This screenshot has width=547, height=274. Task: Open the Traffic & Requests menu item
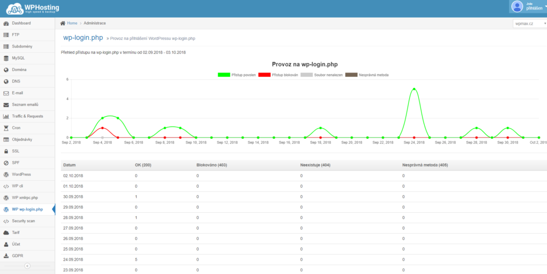pyautogui.click(x=28, y=116)
